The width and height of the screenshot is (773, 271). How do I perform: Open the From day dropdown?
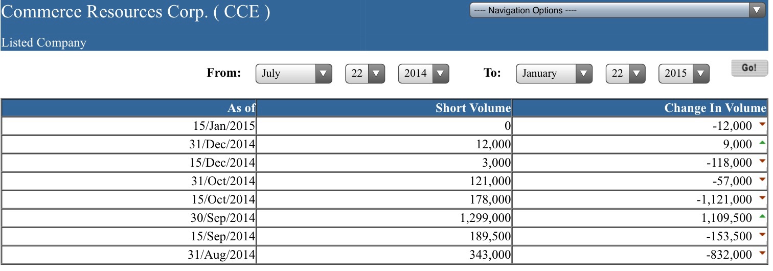point(365,74)
